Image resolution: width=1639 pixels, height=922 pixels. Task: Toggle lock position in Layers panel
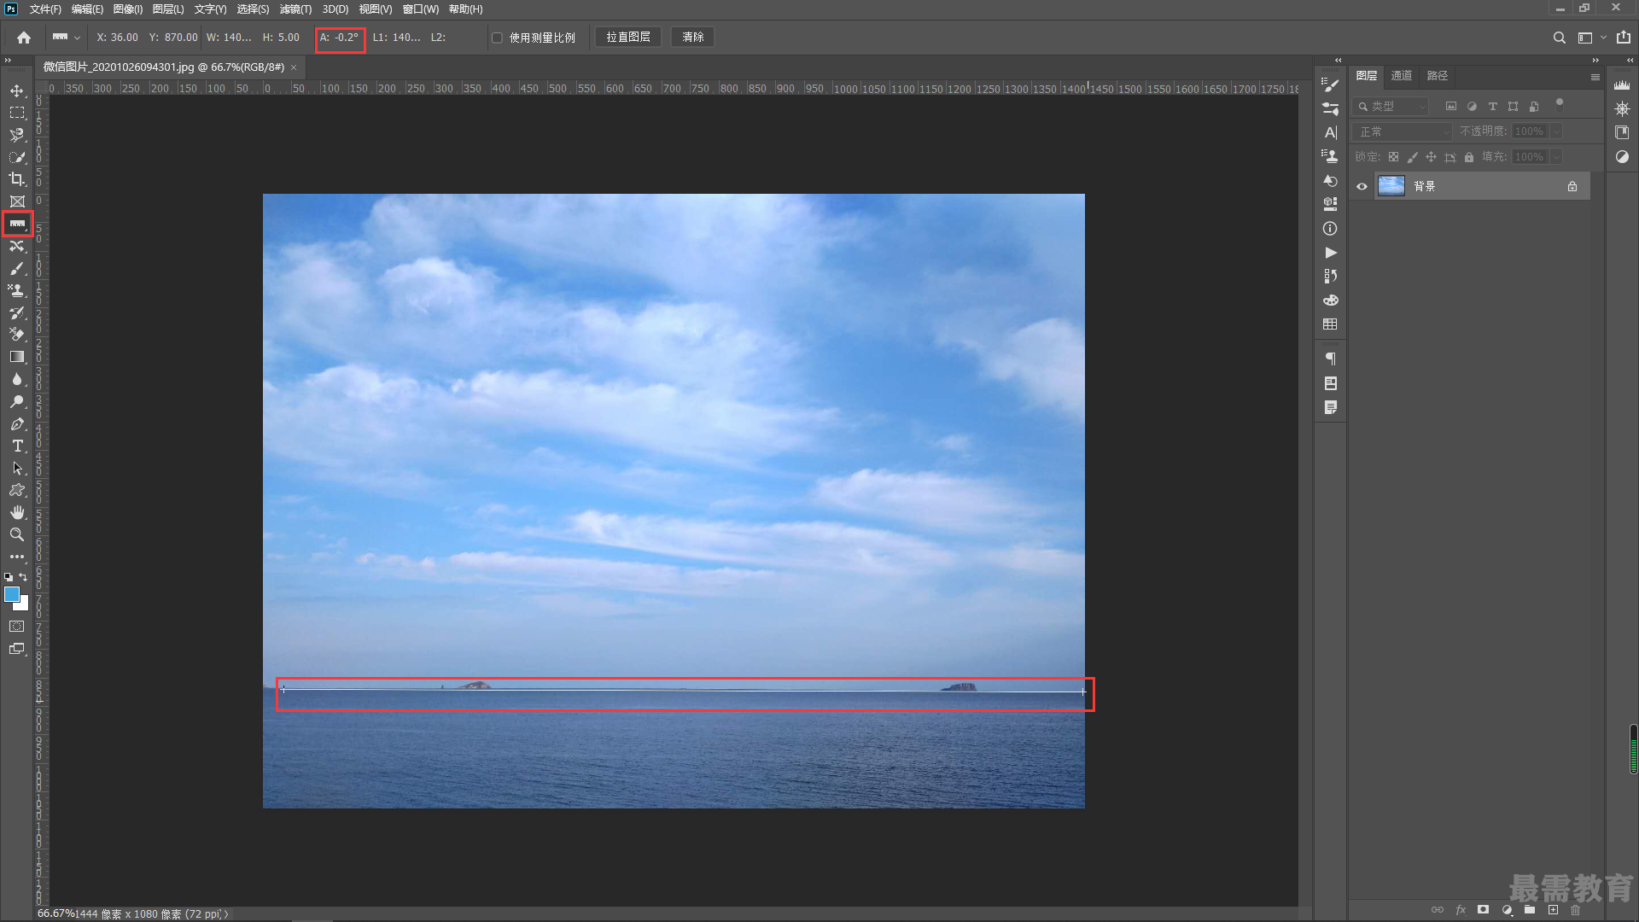1431,157
